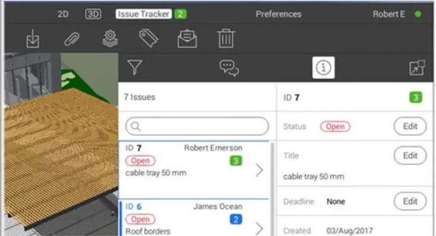Click the paperclip attachment icon
Viewport: 436px width, 236px height.
pyautogui.click(x=71, y=39)
